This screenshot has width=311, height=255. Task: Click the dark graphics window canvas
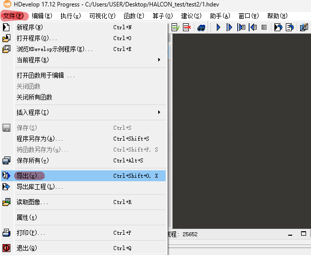[242, 131]
